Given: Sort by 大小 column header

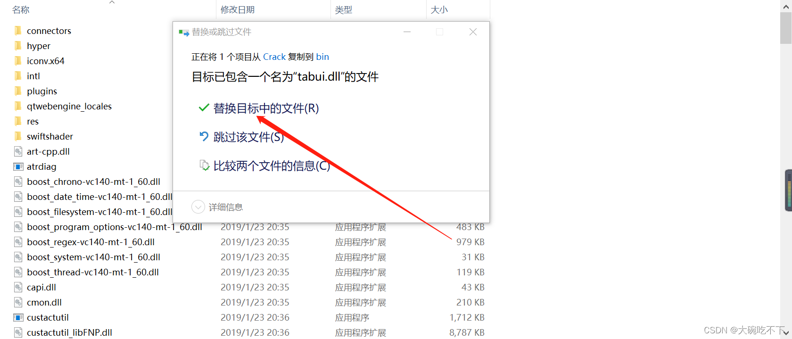Looking at the screenshot, I should point(439,10).
